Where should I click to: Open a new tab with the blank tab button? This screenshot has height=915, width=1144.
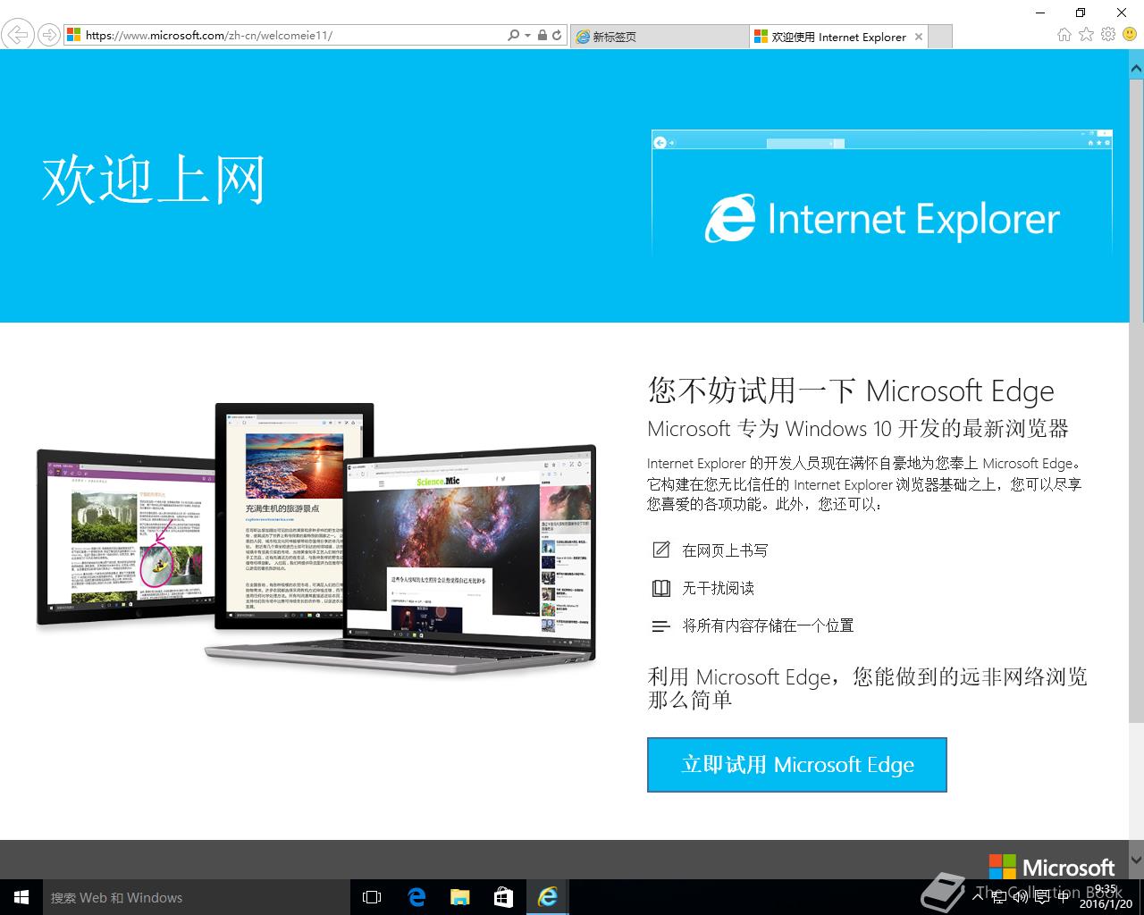pyautogui.click(x=940, y=37)
